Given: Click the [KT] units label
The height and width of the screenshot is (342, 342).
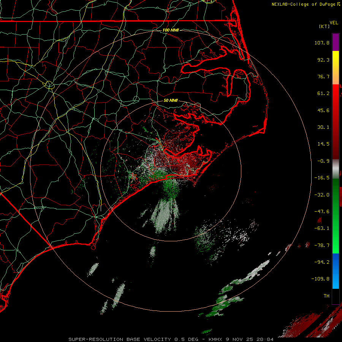Looking at the screenshot, I should [x=325, y=26].
